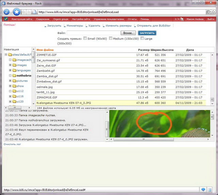The image size is (218, 195).
Task: Open the Отчеты menu item
Action: click(132, 19)
